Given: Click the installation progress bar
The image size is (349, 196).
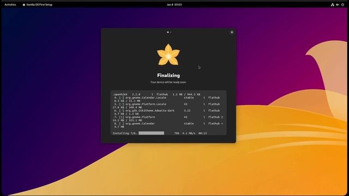Looking at the screenshot, I should 152,133.
